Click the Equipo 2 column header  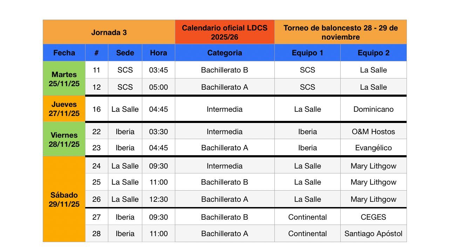pos(373,53)
